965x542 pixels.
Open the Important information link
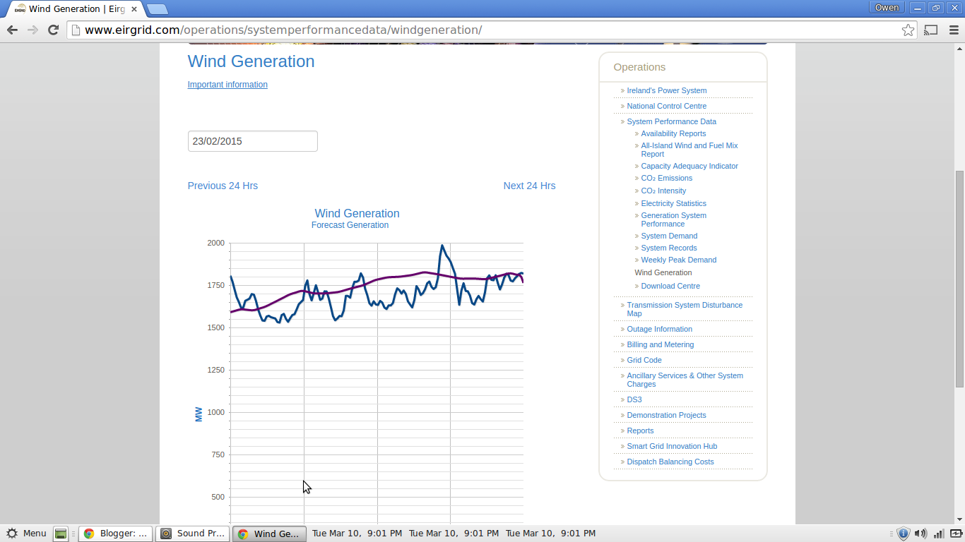coord(227,85)
